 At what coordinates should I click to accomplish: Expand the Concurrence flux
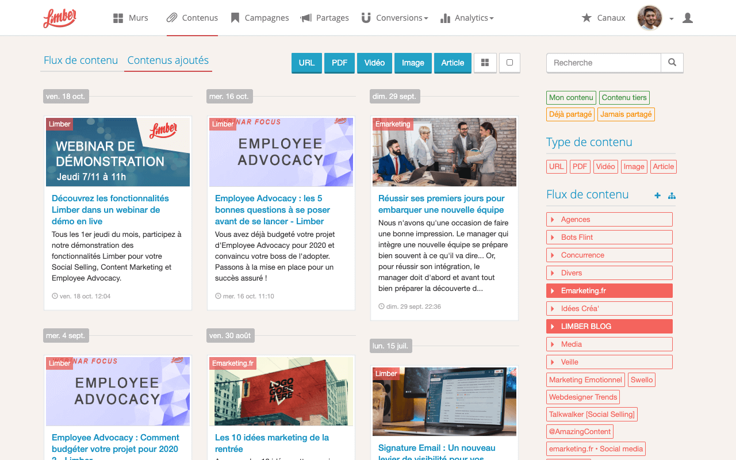click(x=609, y=255)
